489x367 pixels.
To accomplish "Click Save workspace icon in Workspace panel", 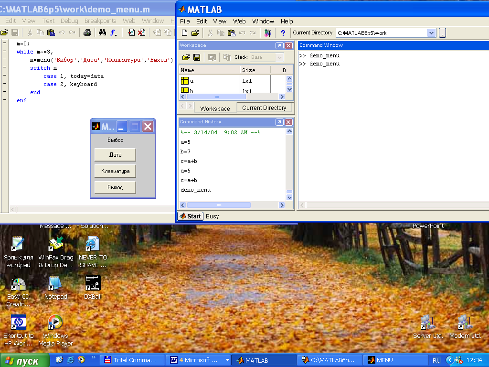I will (x=197, y=57).
